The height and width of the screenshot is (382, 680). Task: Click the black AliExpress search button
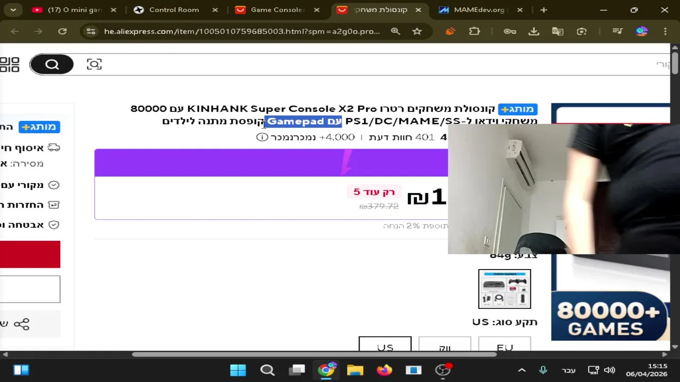(52, 64)
